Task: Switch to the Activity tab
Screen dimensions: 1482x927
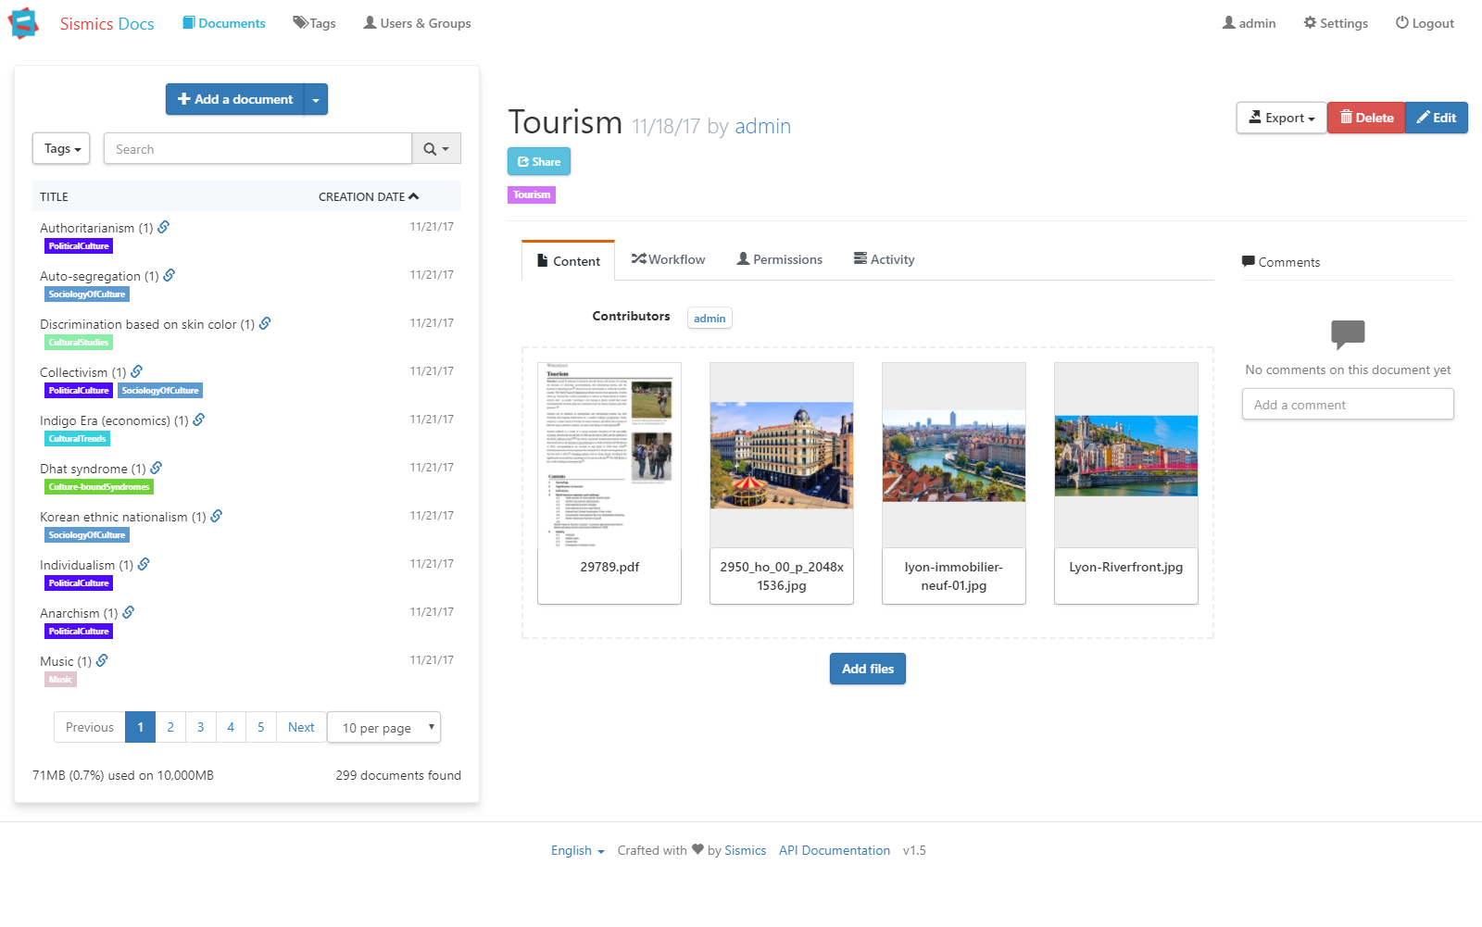Action: (883, 259)
